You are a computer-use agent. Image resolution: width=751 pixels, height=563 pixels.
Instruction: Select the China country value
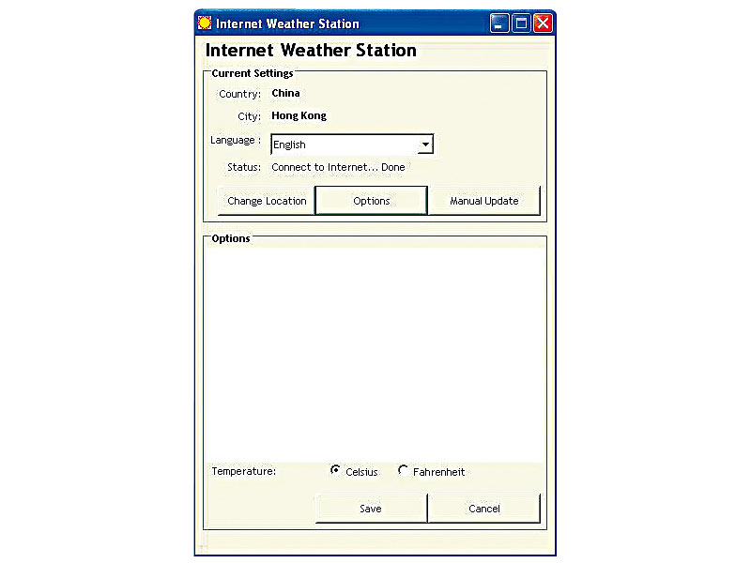pyautogui.click(x=285, y=93)
